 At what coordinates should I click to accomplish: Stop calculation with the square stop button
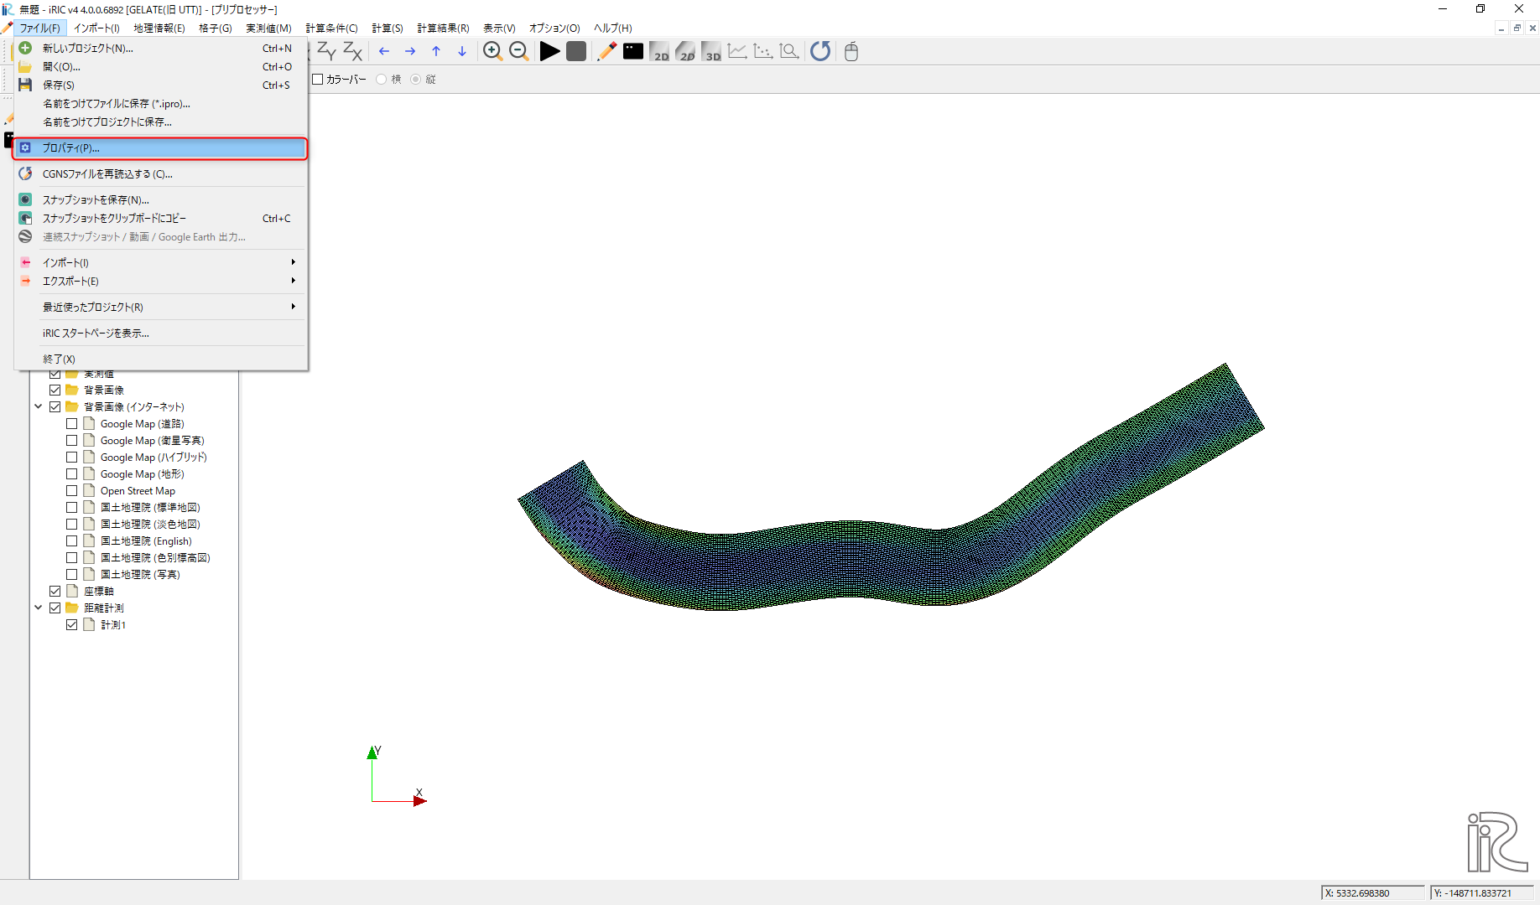pyautogui.click(x=576, y=51)
